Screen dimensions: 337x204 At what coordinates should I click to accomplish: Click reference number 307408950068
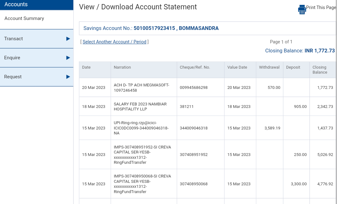pyautogui.click(x=194, y=184)
